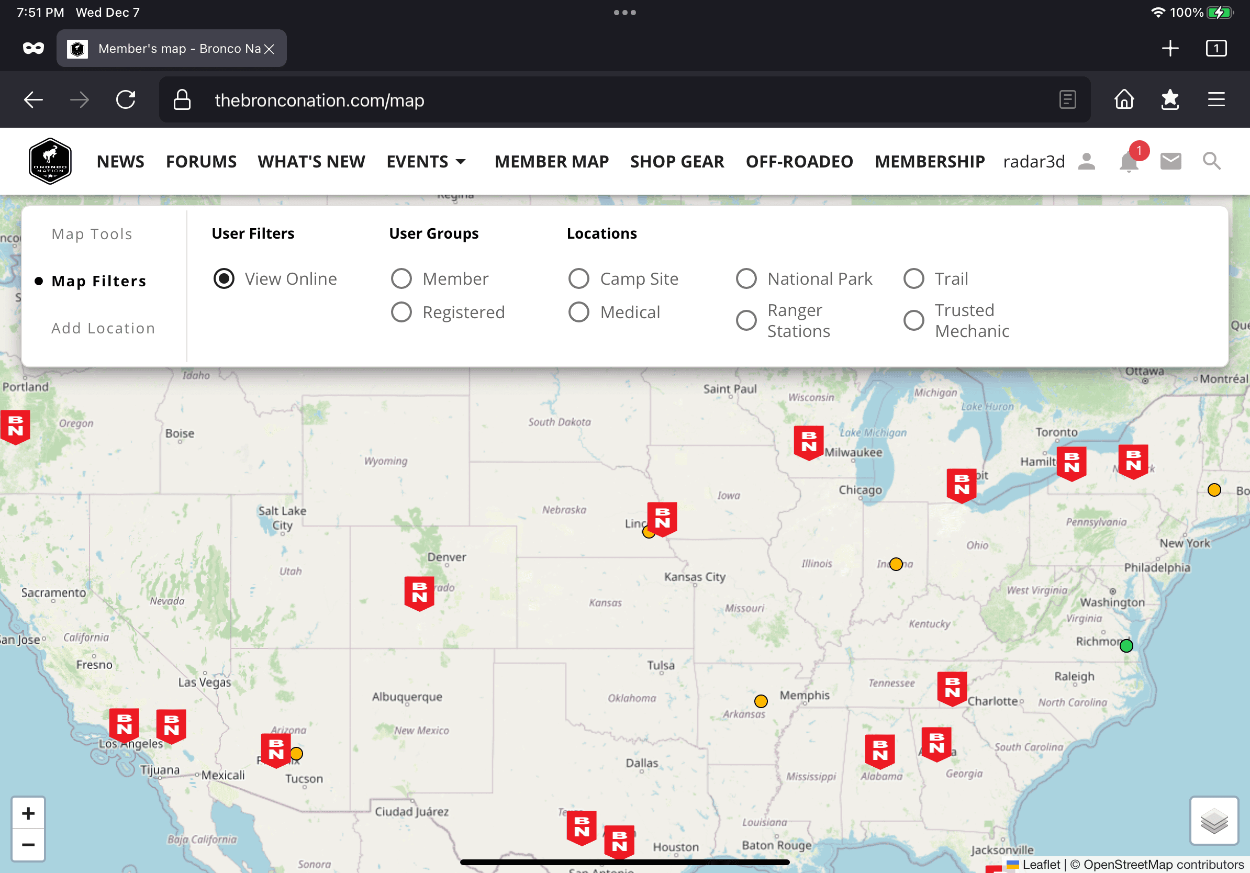Tap the padlock site security icon

[182, 100]
